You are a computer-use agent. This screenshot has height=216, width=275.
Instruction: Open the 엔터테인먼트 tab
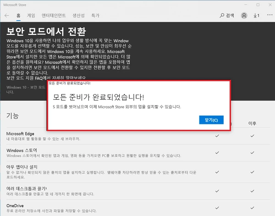coord(54,16)
